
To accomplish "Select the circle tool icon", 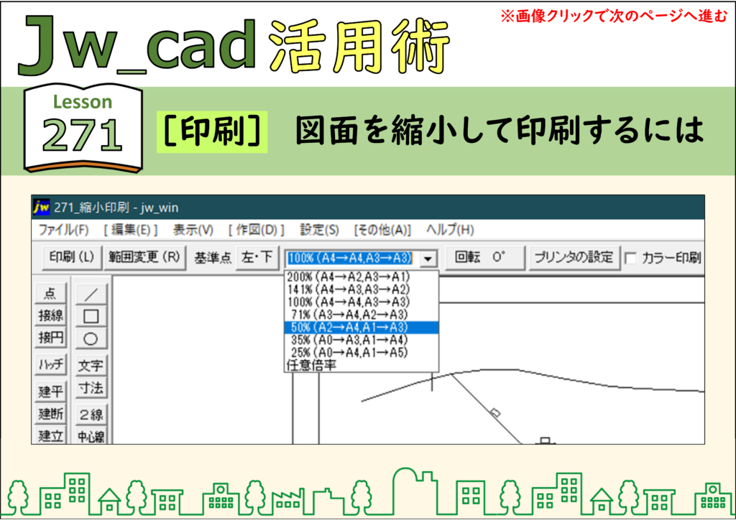I will (91, 338).
